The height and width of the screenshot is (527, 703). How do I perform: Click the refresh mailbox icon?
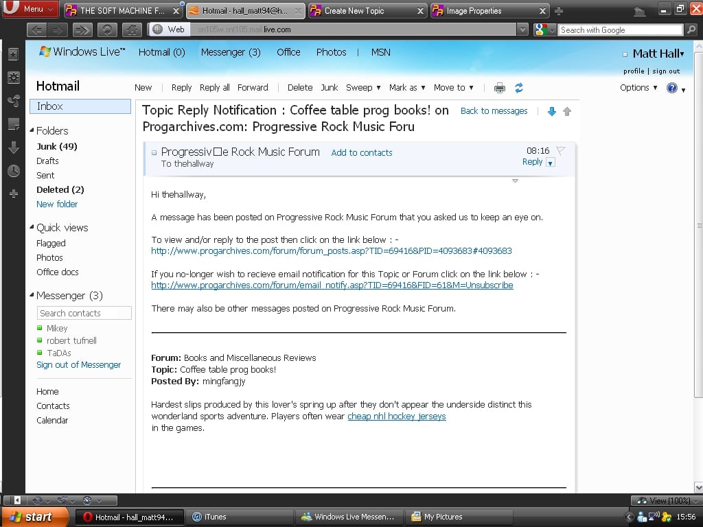coord(519,88)
